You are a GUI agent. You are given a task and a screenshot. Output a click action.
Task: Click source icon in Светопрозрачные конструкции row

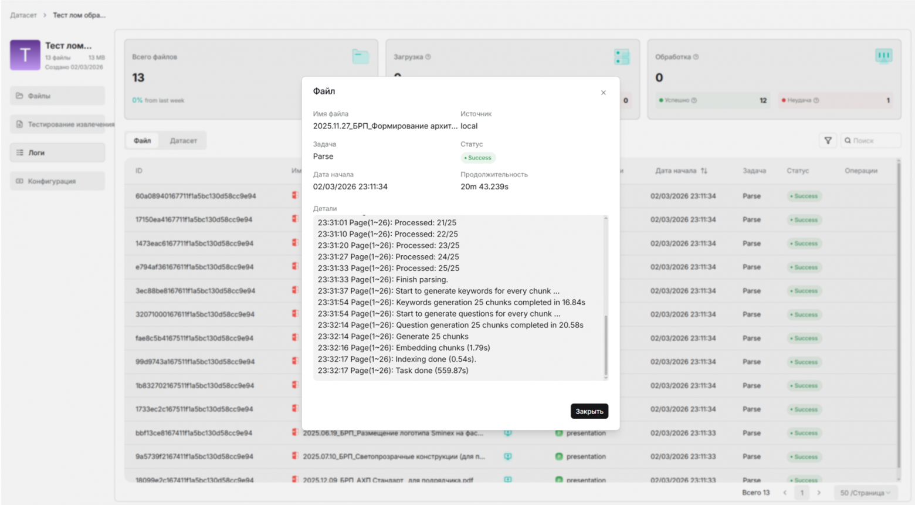coord(508,456)
